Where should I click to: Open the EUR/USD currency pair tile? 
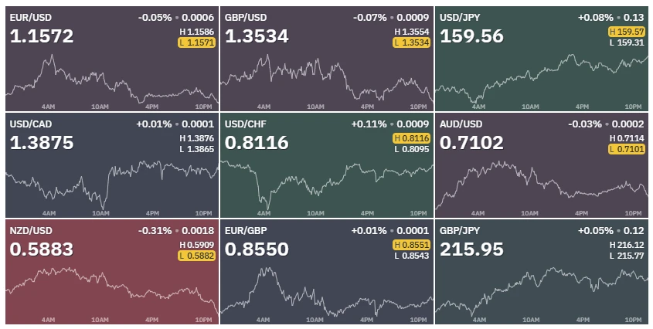(x=111, y=58)
